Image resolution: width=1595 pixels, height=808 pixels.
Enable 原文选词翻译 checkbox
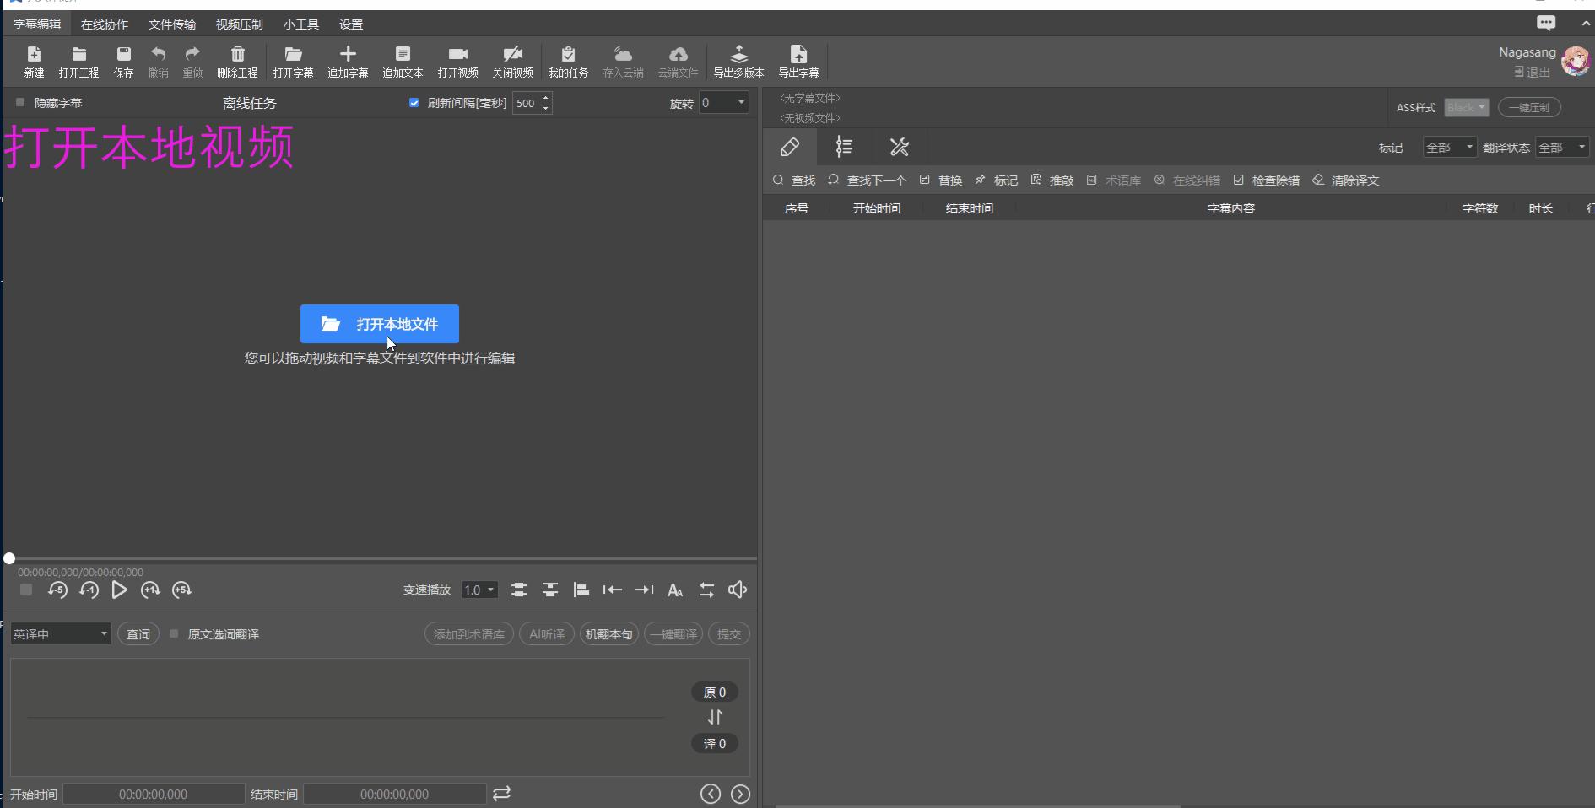coord(174,633)
